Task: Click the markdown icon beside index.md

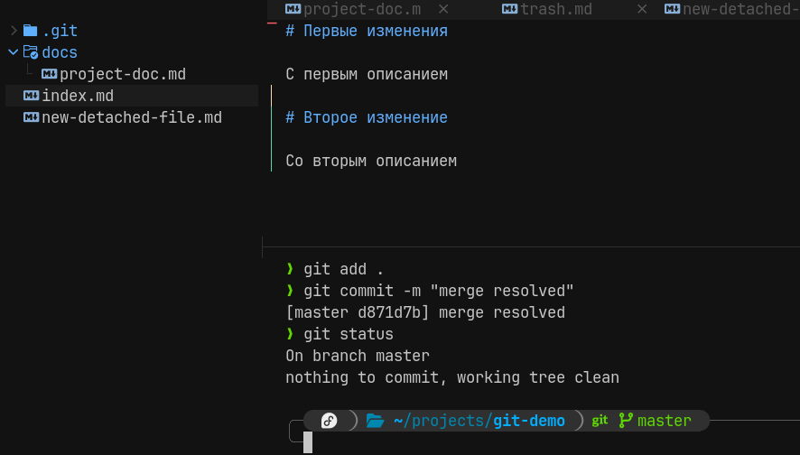Action: point(31,96)
